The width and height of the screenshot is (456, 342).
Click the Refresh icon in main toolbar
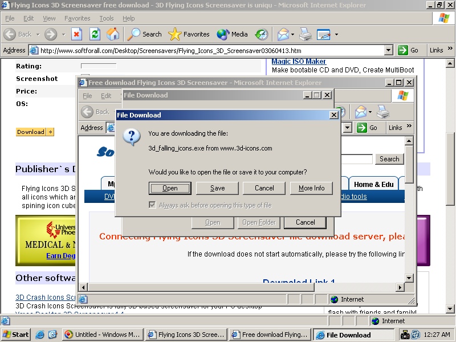pyautogui.click(x=95, y=34)
